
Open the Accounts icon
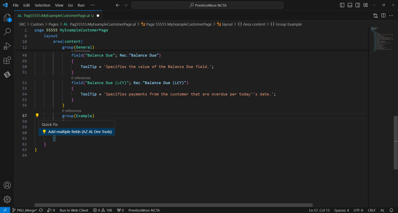pyautogui.click(x=7, y=185)
